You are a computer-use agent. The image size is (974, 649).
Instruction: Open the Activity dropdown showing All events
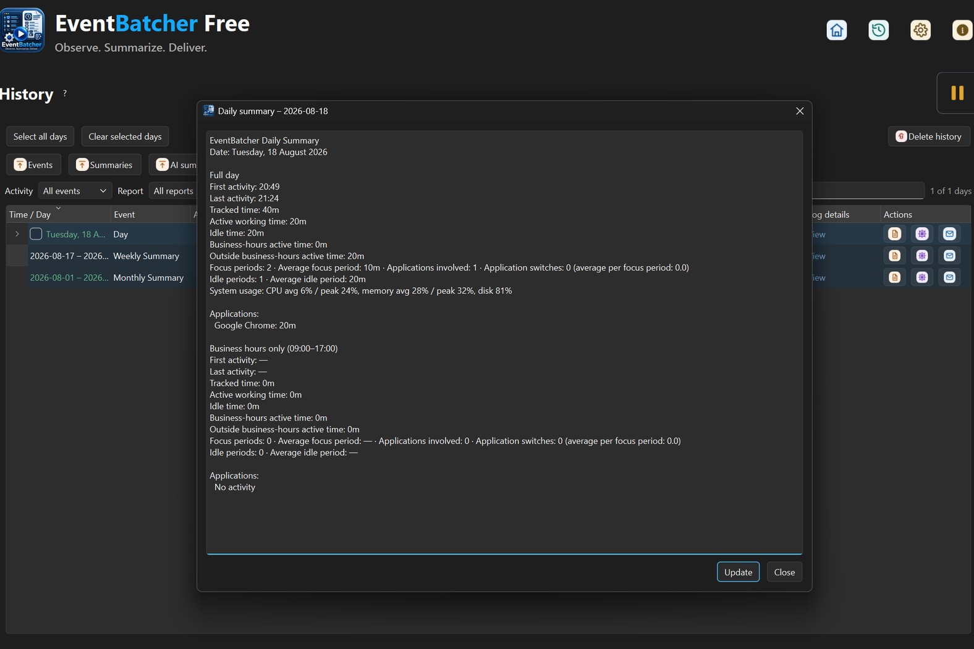[75, 191]
